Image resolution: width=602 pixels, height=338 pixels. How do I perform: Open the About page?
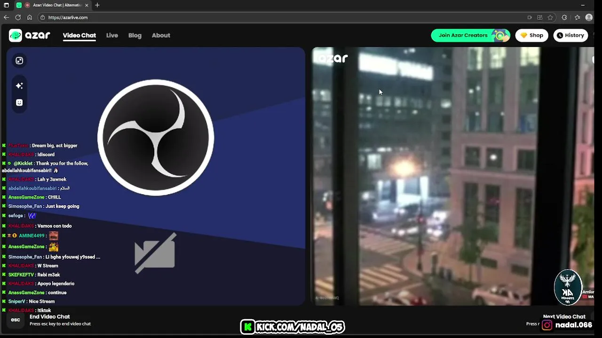tap(161, 35)
